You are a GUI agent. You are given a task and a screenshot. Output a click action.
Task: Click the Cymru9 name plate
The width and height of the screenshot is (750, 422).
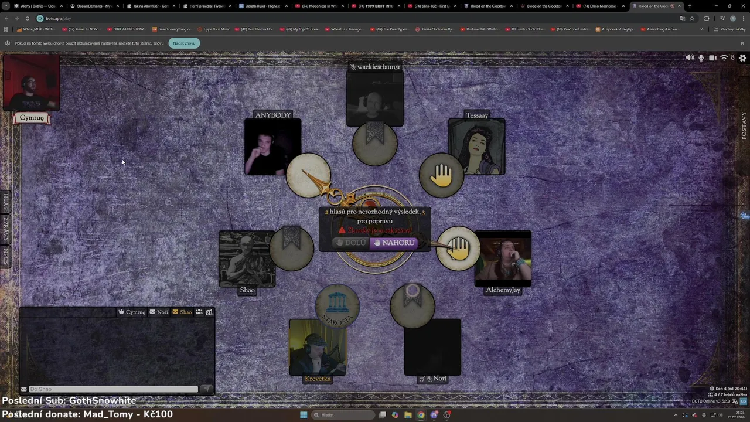coord(32,118)
